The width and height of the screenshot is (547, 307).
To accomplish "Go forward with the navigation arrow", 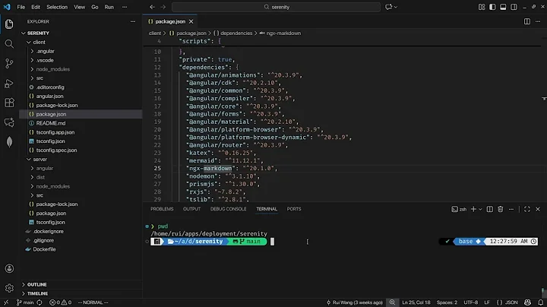I will [x=163, y=7].
